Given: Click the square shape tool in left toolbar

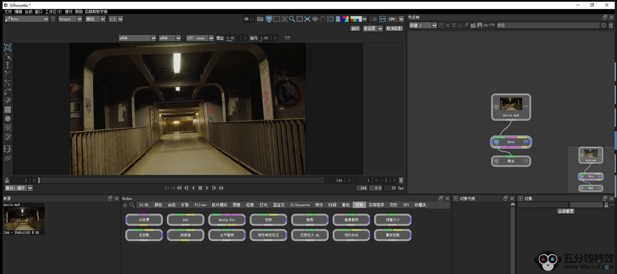Looking at the screenshot, I should [x=8, y=109].
